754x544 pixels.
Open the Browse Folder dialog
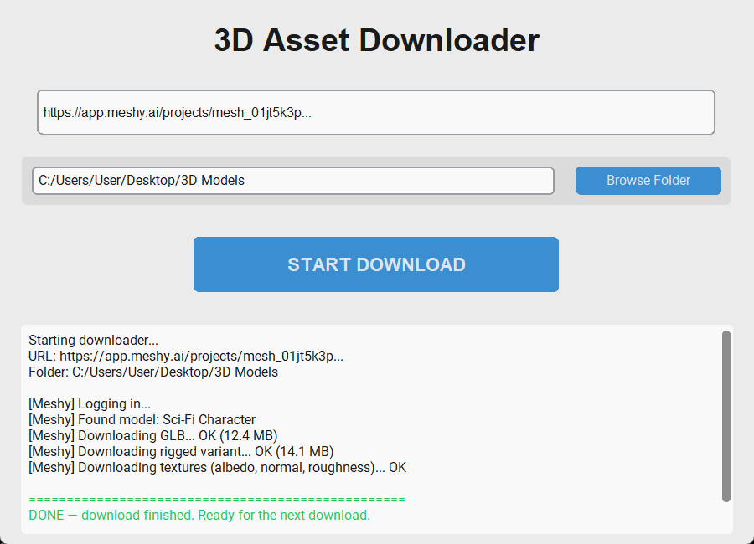pos(648,181)
